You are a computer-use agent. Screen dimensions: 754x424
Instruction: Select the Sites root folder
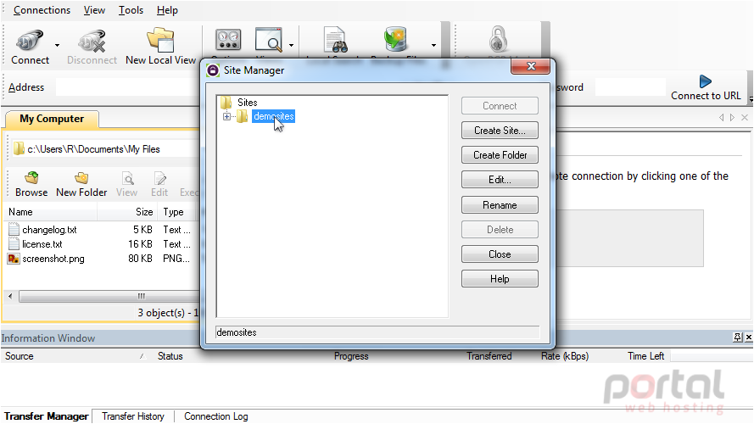tap(247, 103)
